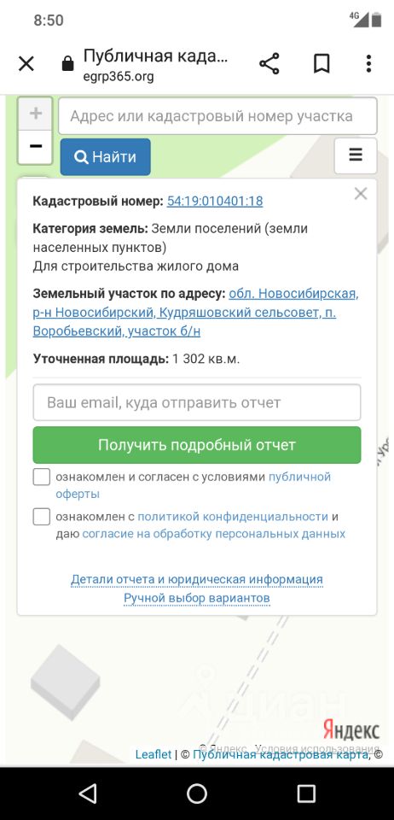Click the Найти search button
This screenshot has height=820, width=394.
coord(106,157)
